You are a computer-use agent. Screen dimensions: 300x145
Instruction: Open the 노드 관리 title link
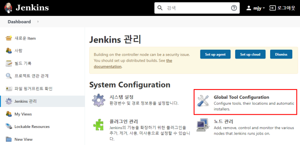(223, 121)
